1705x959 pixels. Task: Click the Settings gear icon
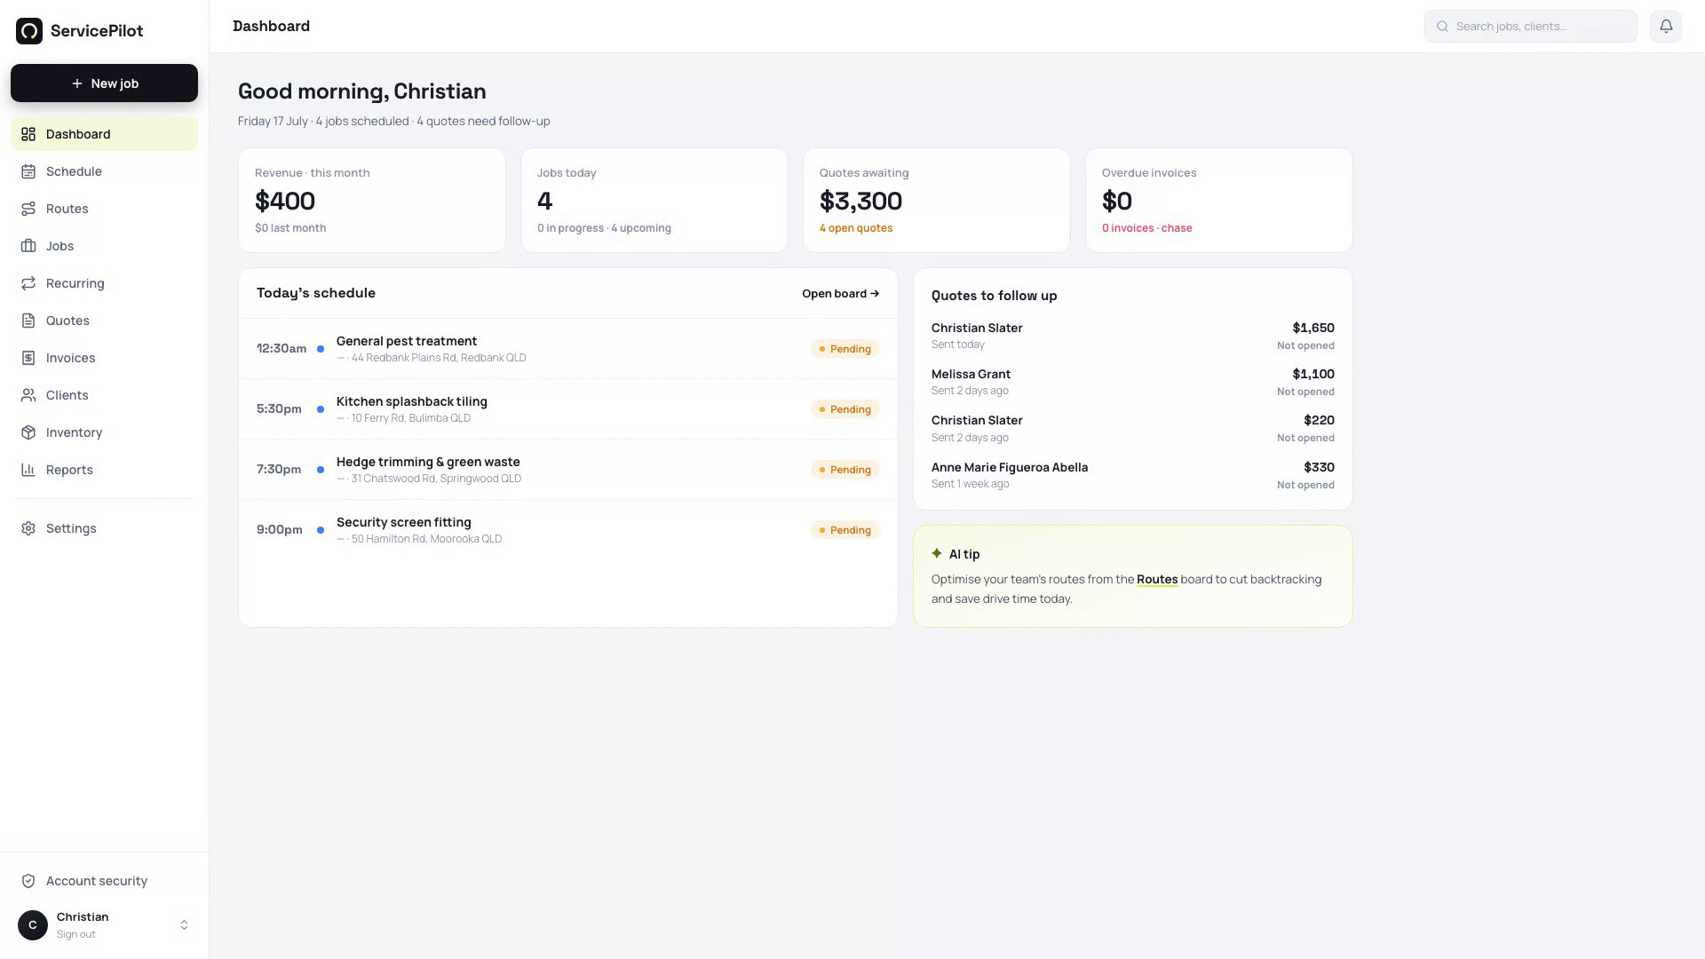pyautogui.click(x=28, y=528)
